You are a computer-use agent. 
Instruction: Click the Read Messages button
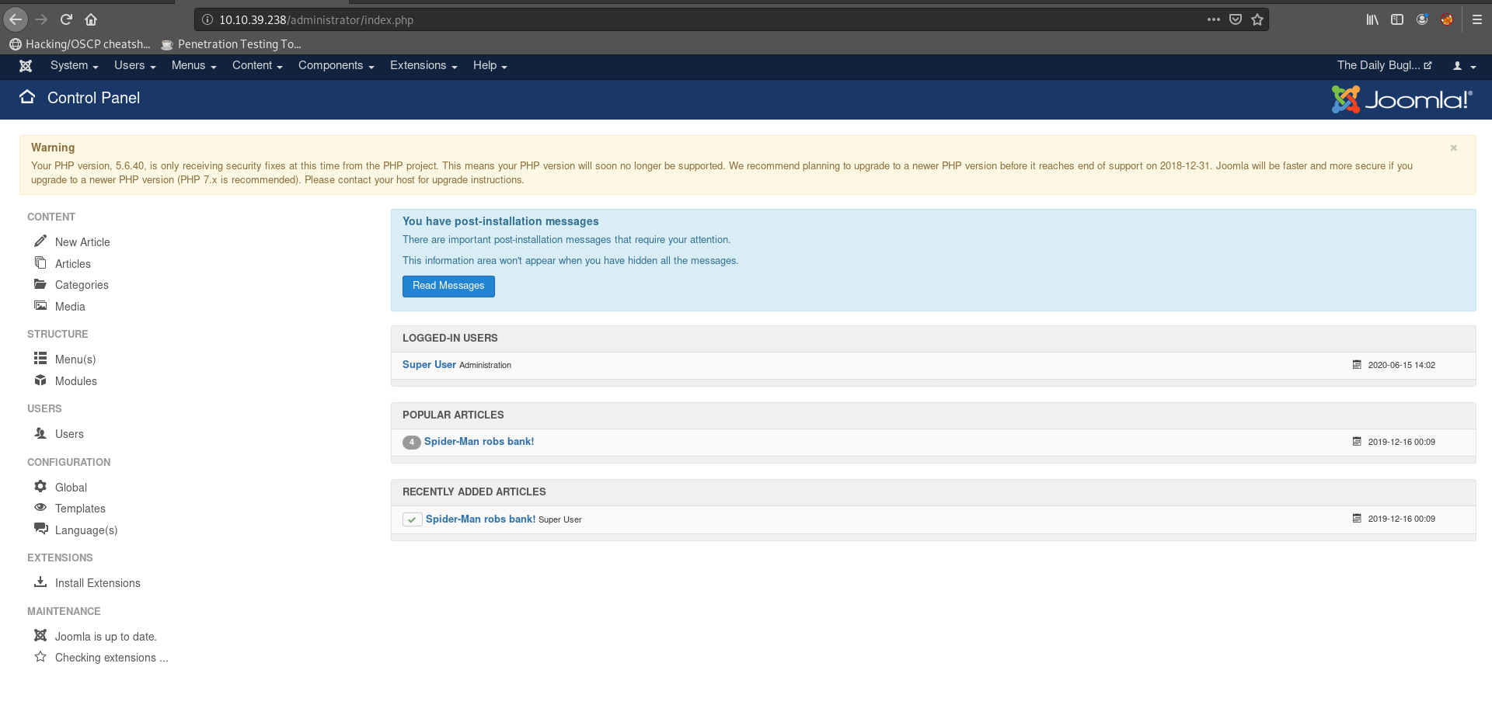[448, 286]
